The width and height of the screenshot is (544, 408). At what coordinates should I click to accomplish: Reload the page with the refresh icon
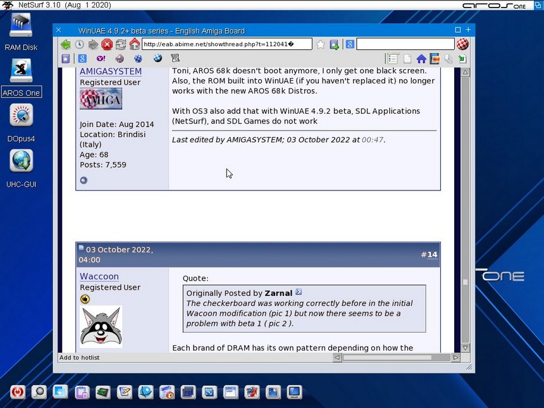tap(120, 44)
